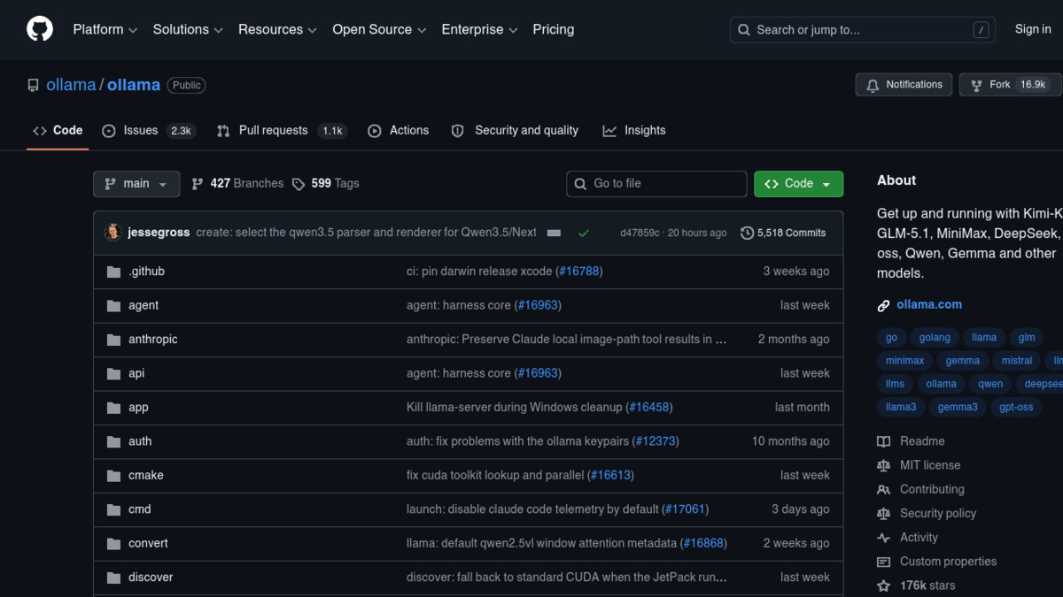Click the auth folder icon
The width and height of the screenshot is (1063, 597).
coord(113,441)
